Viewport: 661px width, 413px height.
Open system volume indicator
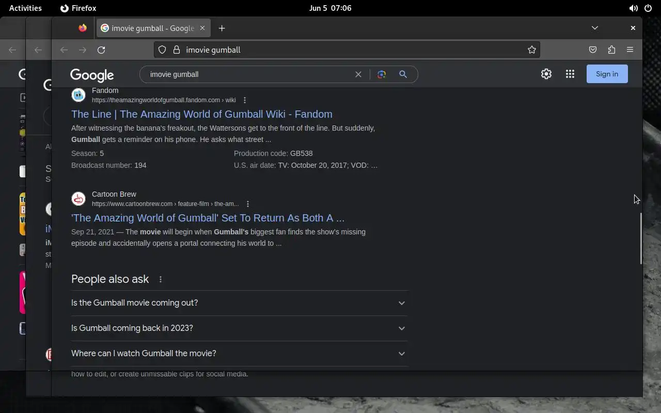633,8
